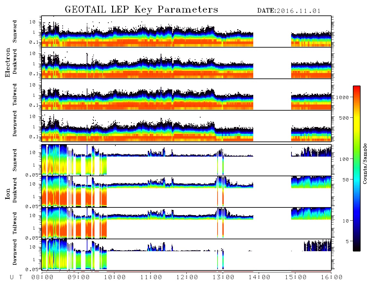Select the 10:00 time tick label
The width and height of the screenshot is (367, 283).
[115, 278]
